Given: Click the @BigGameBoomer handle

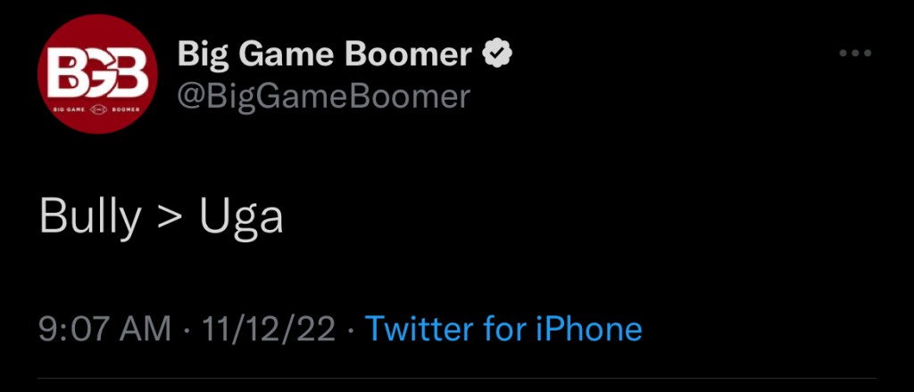Looking at the screenshot, I should point(324,95).
